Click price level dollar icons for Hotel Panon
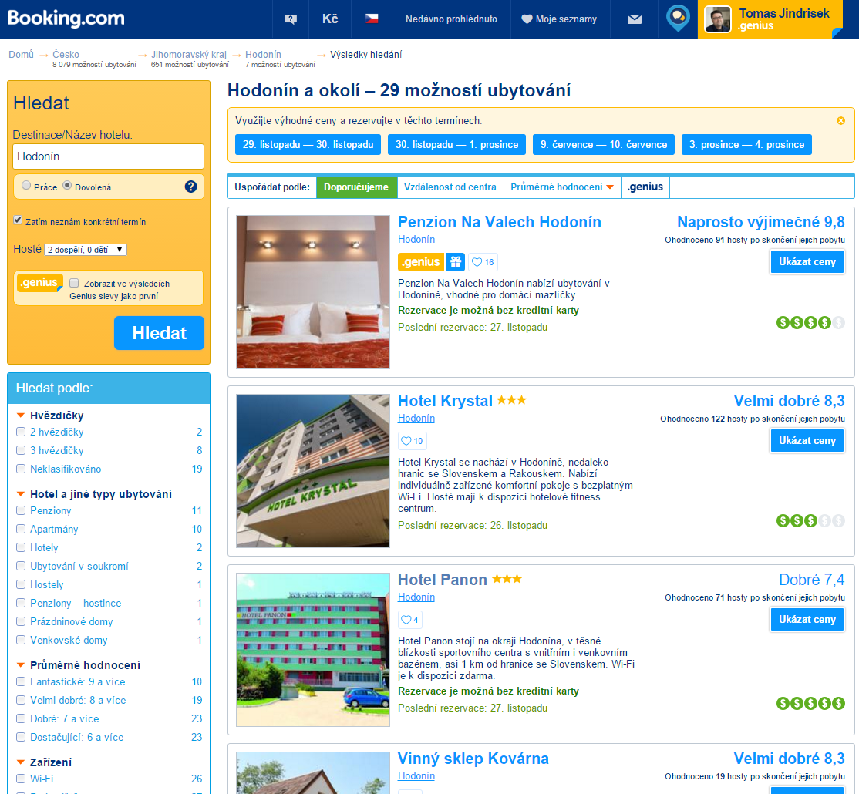Viewport: 859px width, 794px height. click(810, 703)
